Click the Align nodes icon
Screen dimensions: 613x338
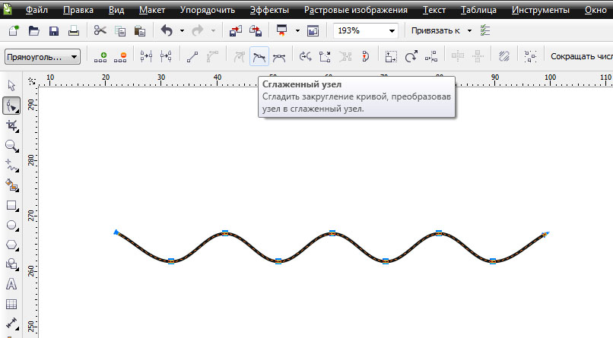[431, 57]
